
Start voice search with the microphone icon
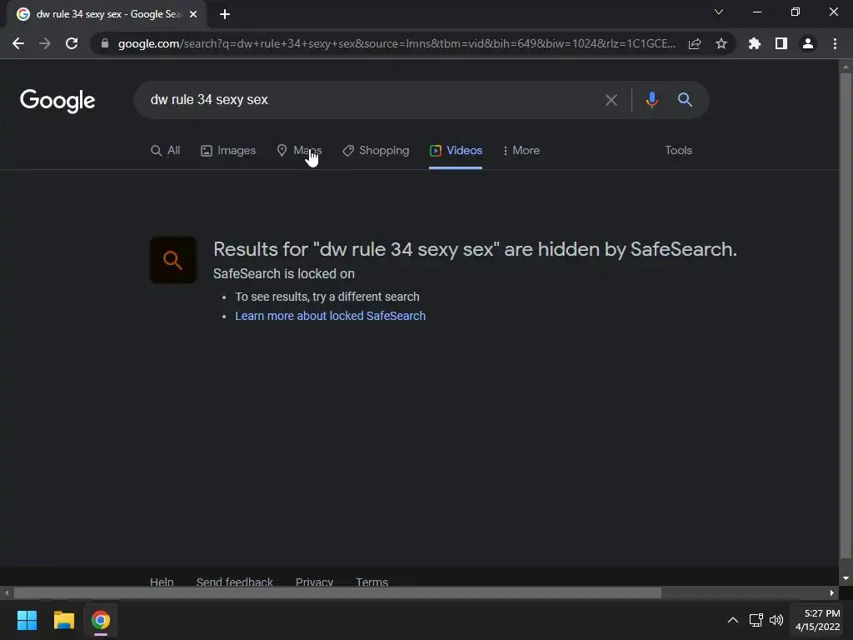point(651,100)
